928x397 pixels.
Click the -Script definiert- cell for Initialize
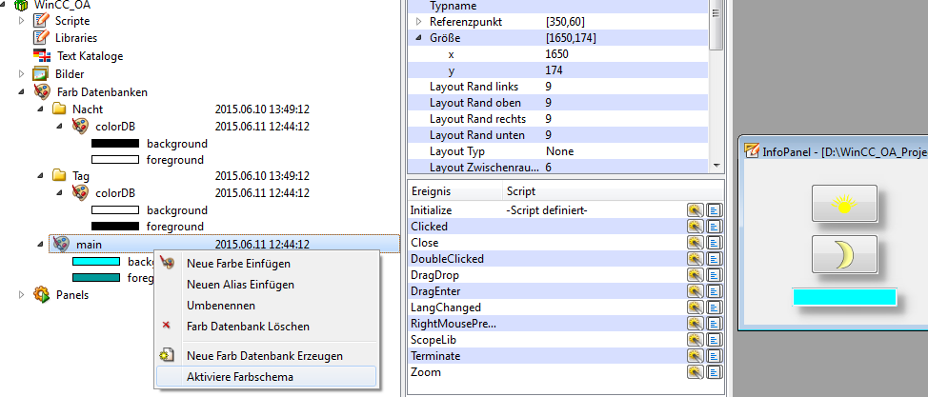(546, 210)
